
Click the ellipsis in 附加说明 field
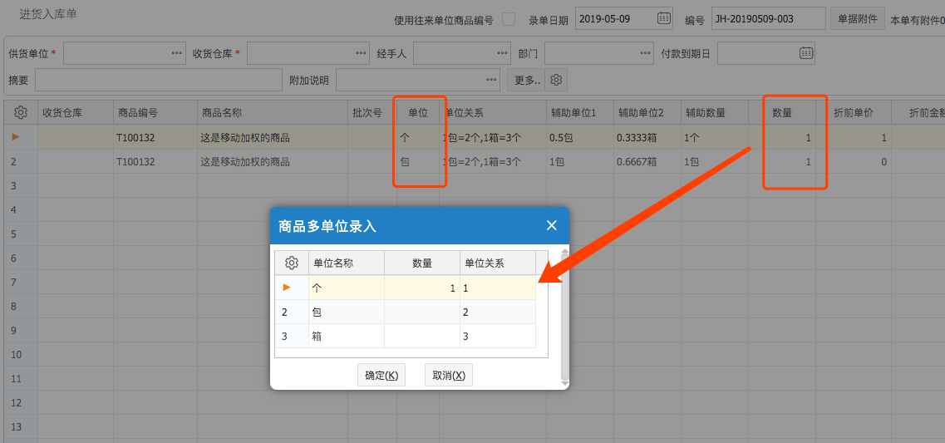click(491, 81)
